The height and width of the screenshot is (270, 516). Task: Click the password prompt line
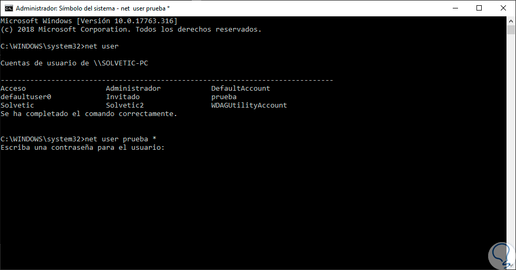click(83, 148)
